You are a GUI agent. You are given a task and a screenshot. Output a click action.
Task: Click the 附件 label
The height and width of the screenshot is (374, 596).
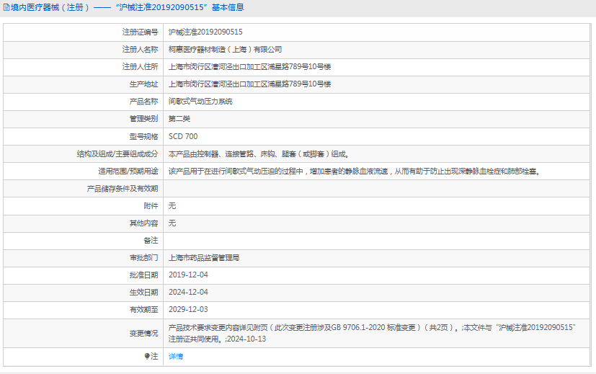point(151,206)
